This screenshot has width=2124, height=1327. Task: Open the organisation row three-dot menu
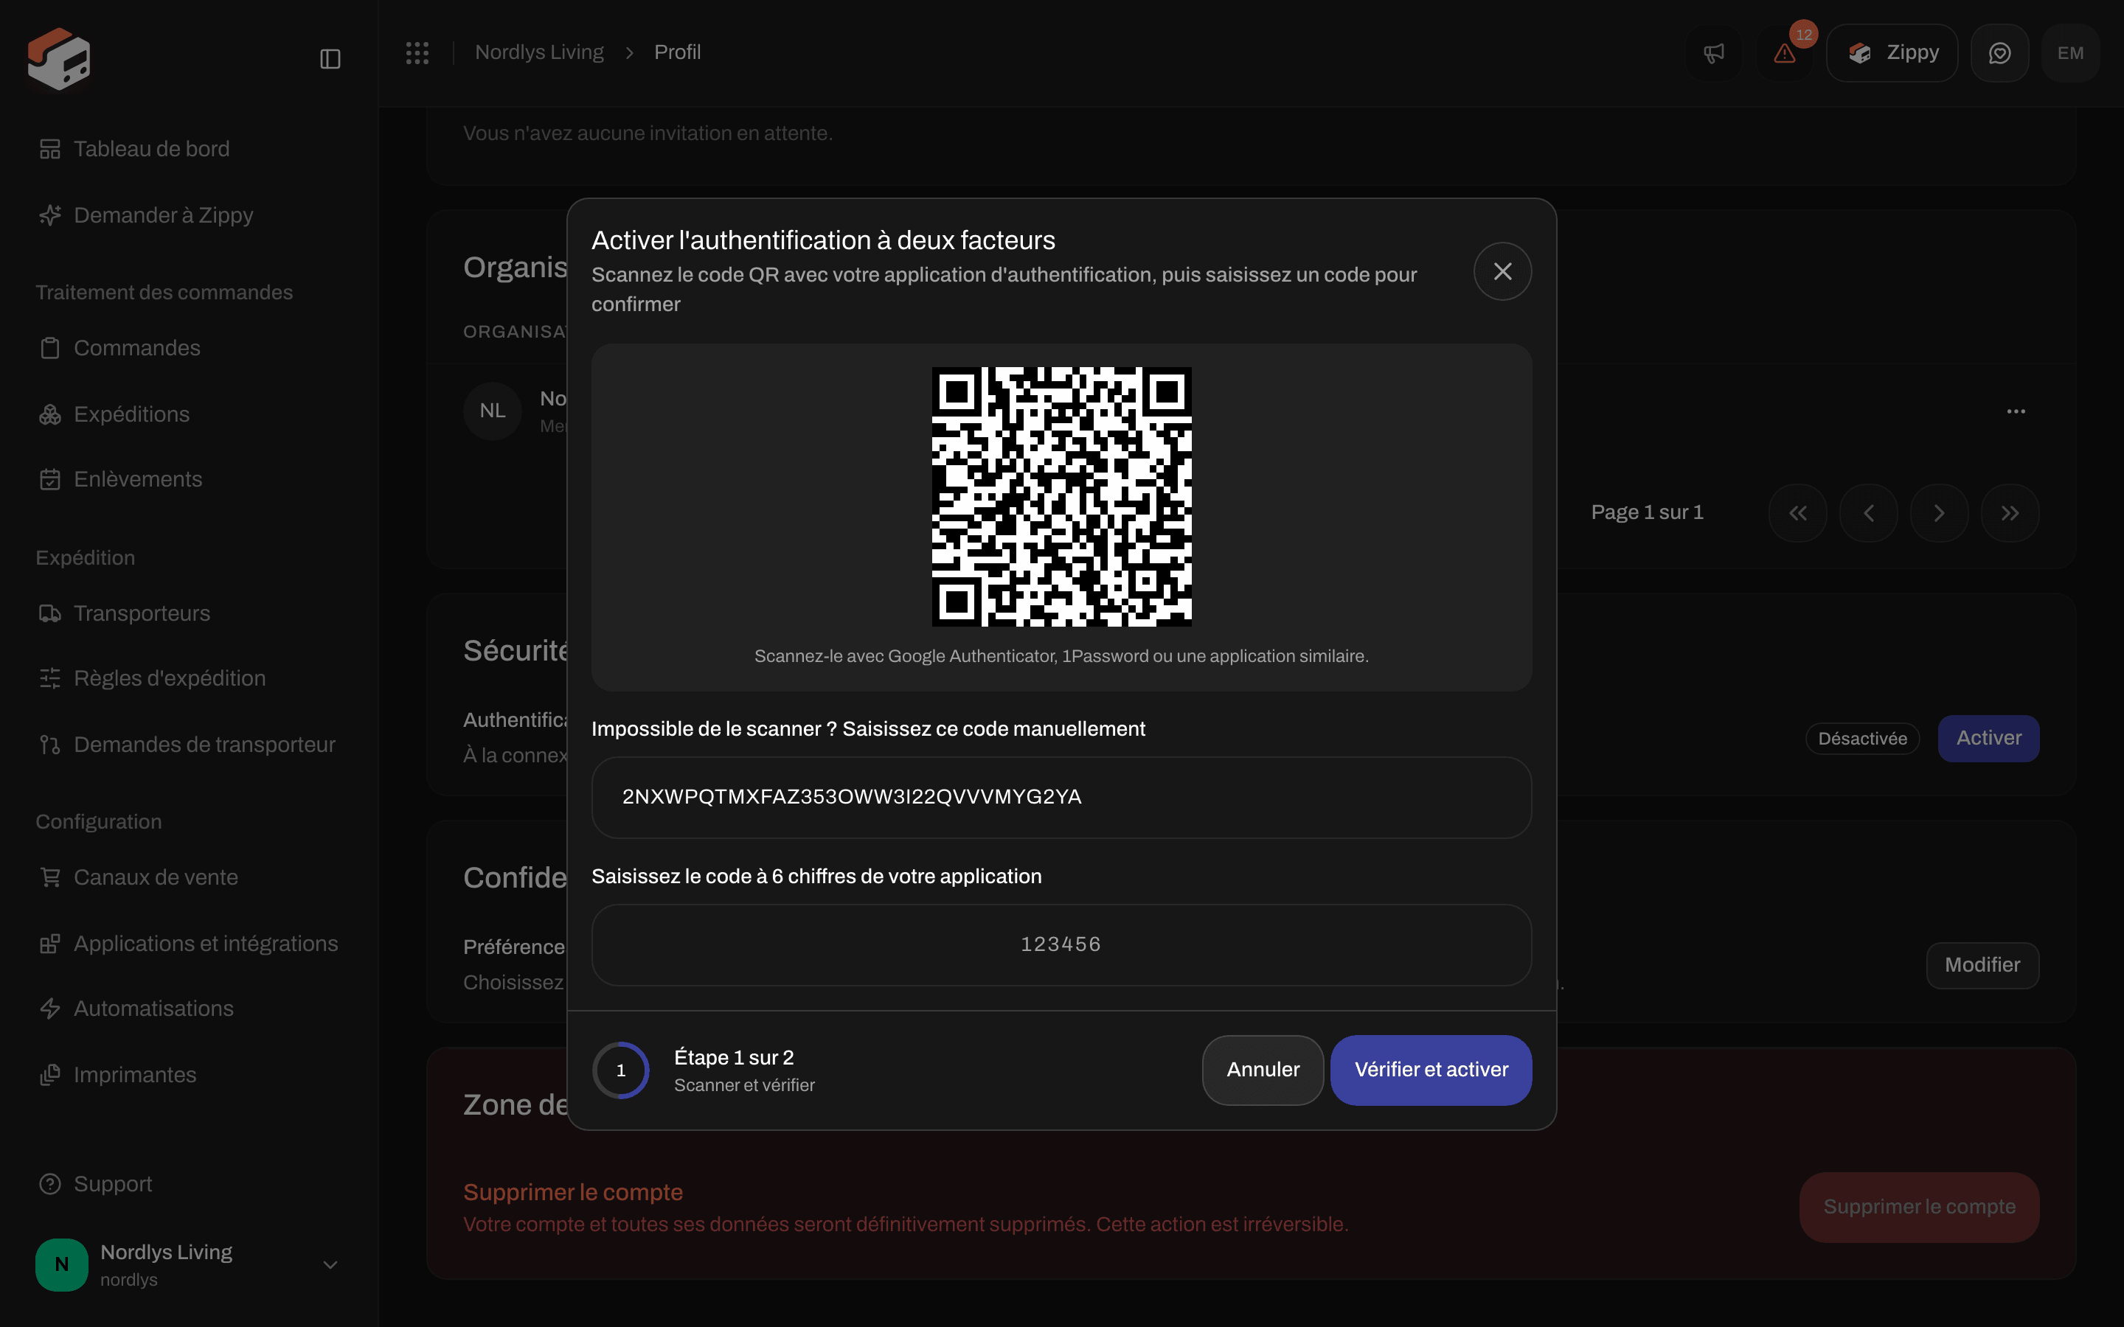click(x=2015, y=411)
